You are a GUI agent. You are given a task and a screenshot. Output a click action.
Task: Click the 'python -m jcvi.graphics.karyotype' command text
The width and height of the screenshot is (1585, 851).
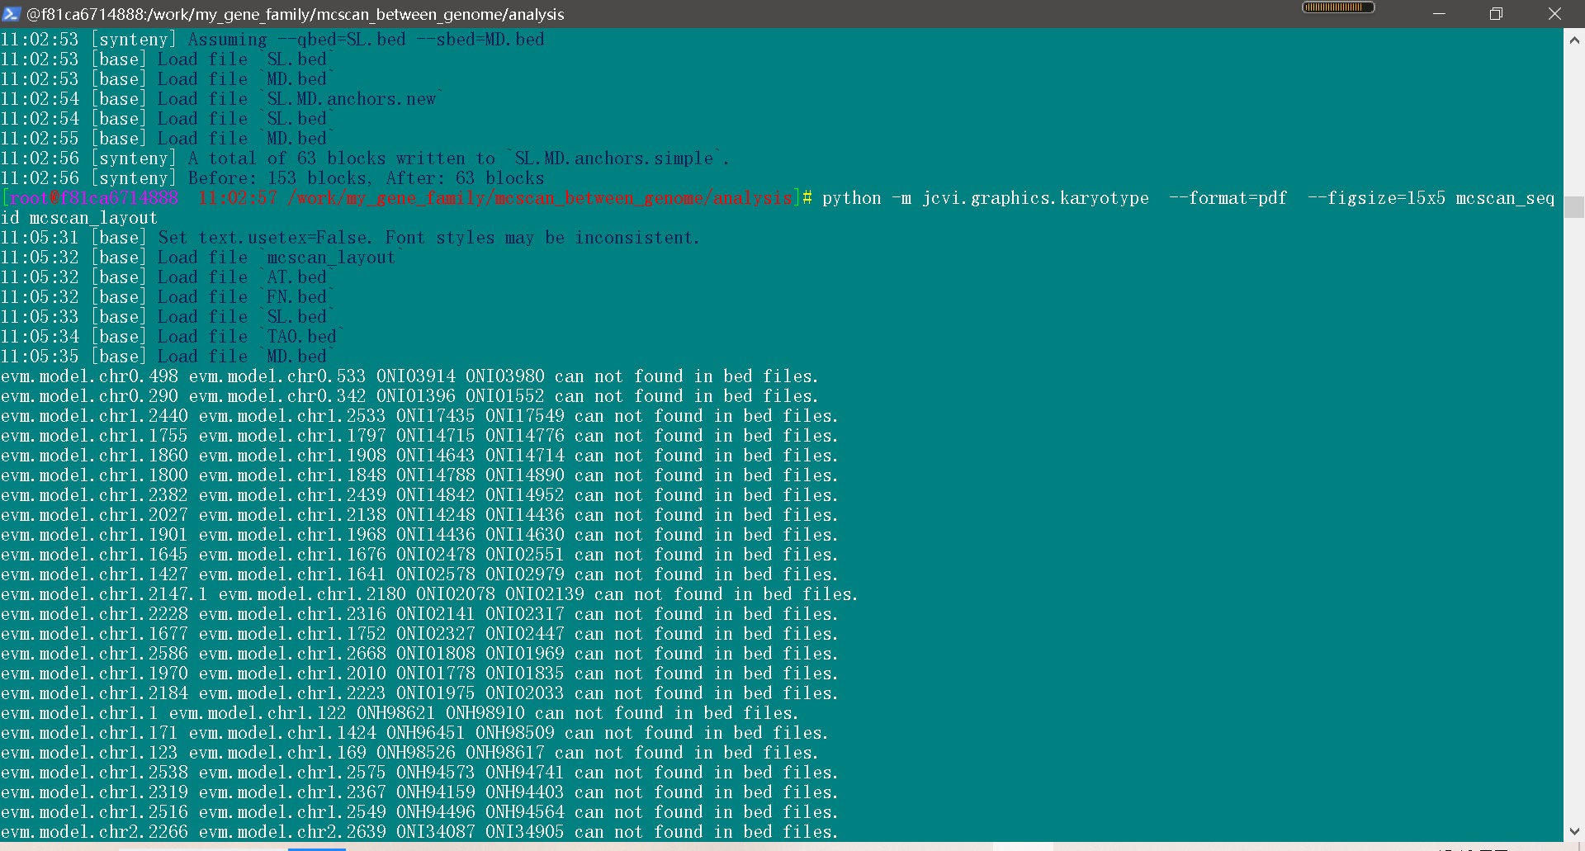pos(986,198)
